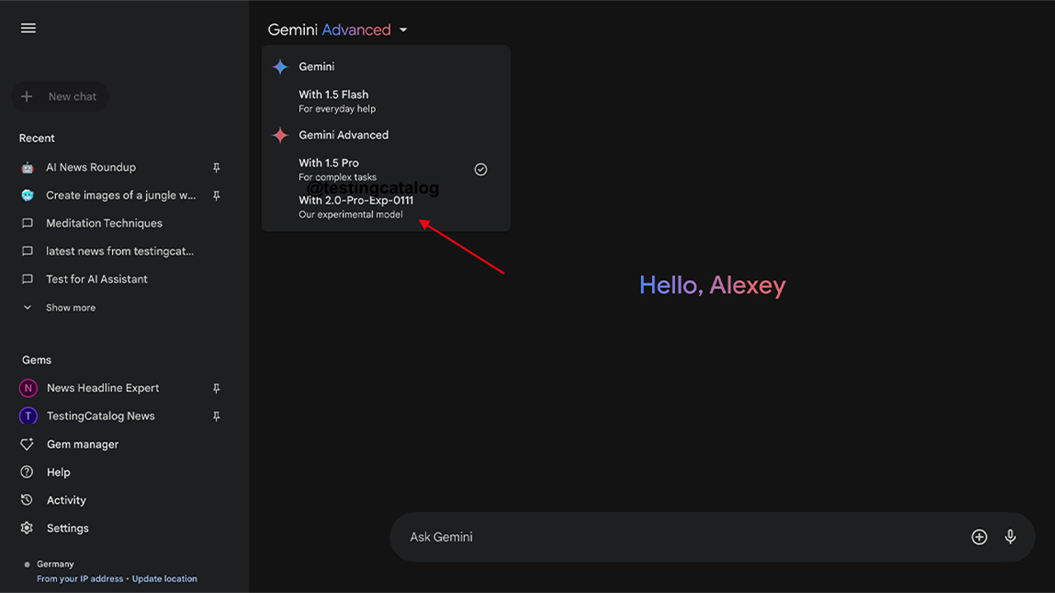This screenshot has height=593, width=1055.
Task: Click the Germany location label
Action: point(55,564)
